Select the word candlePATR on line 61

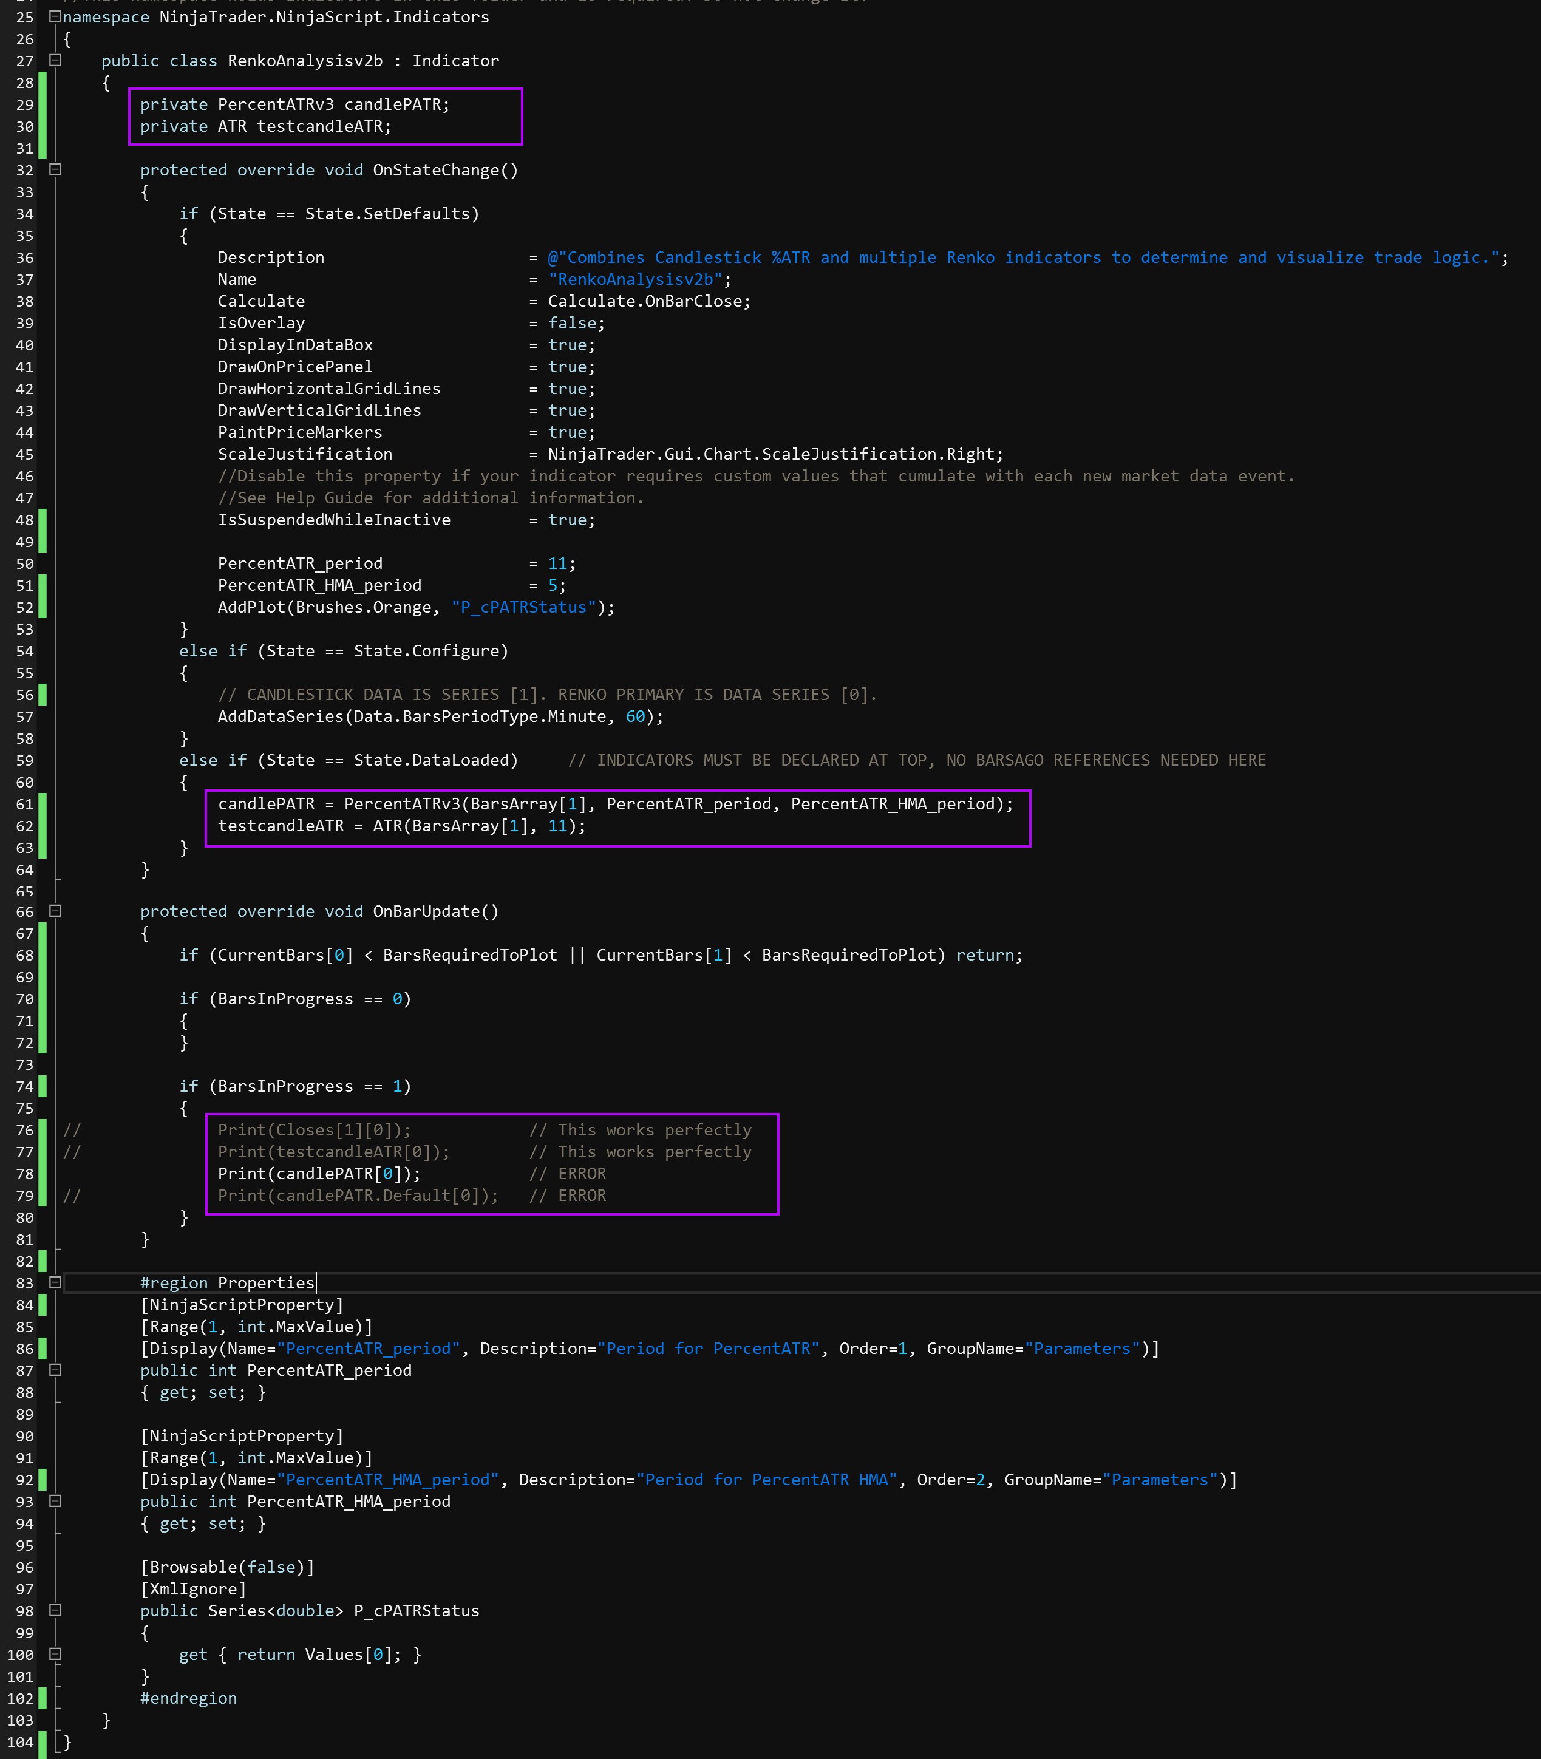pos(267,804)
